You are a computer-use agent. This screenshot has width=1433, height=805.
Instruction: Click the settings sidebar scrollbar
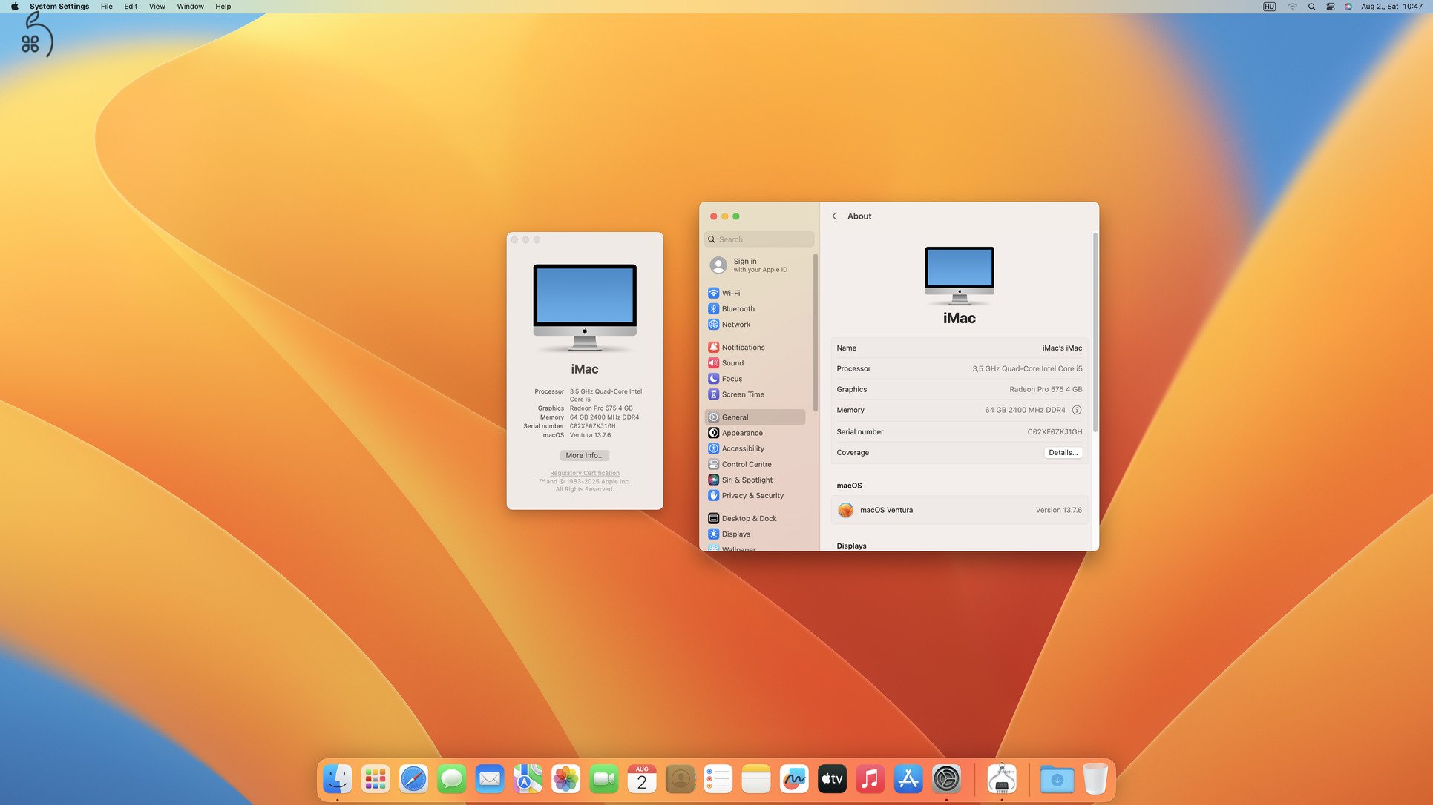816,332
